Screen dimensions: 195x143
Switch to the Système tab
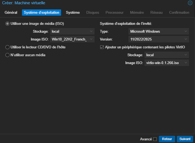(73, 12)
